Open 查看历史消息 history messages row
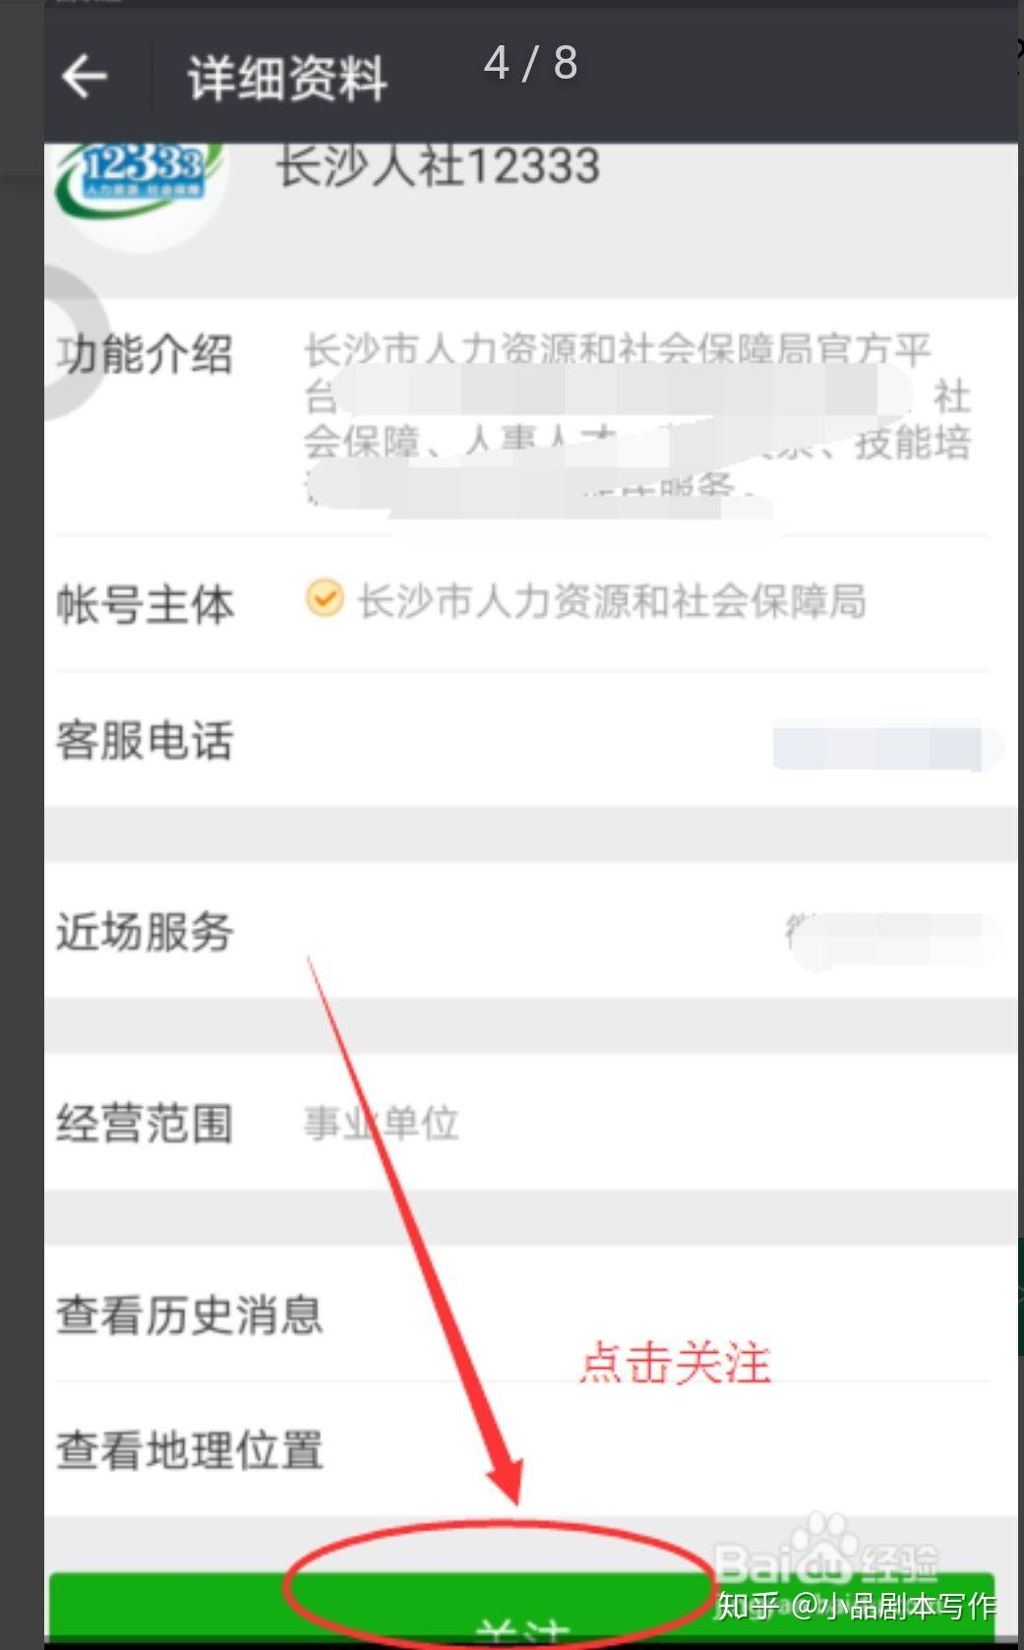The width and height of the screenshot is (1024, 1650). pos(530,1314)
